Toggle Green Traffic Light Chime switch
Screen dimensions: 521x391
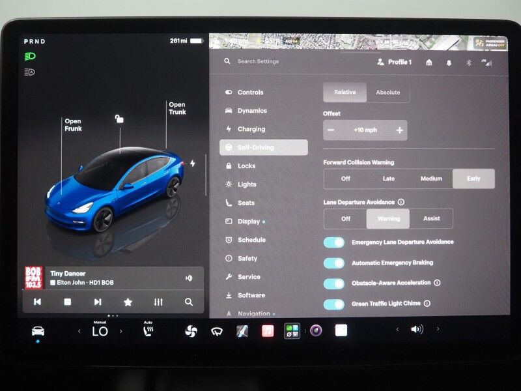[334, 304]
